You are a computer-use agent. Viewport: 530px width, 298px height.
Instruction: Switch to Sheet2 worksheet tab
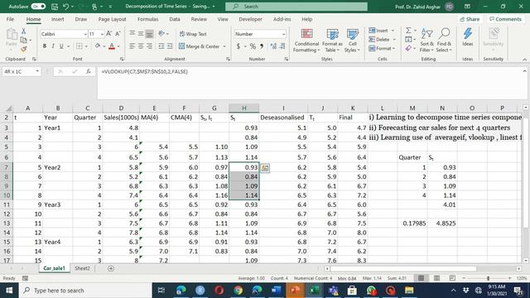tap(82, 268)
